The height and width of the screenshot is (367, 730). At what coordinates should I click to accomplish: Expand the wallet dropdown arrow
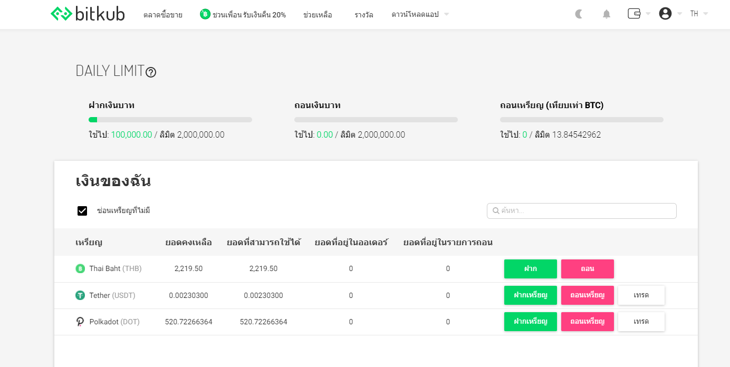(648, 14)
